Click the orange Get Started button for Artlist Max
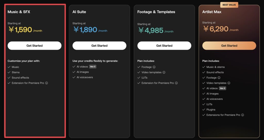 click(x=229, y=46)
